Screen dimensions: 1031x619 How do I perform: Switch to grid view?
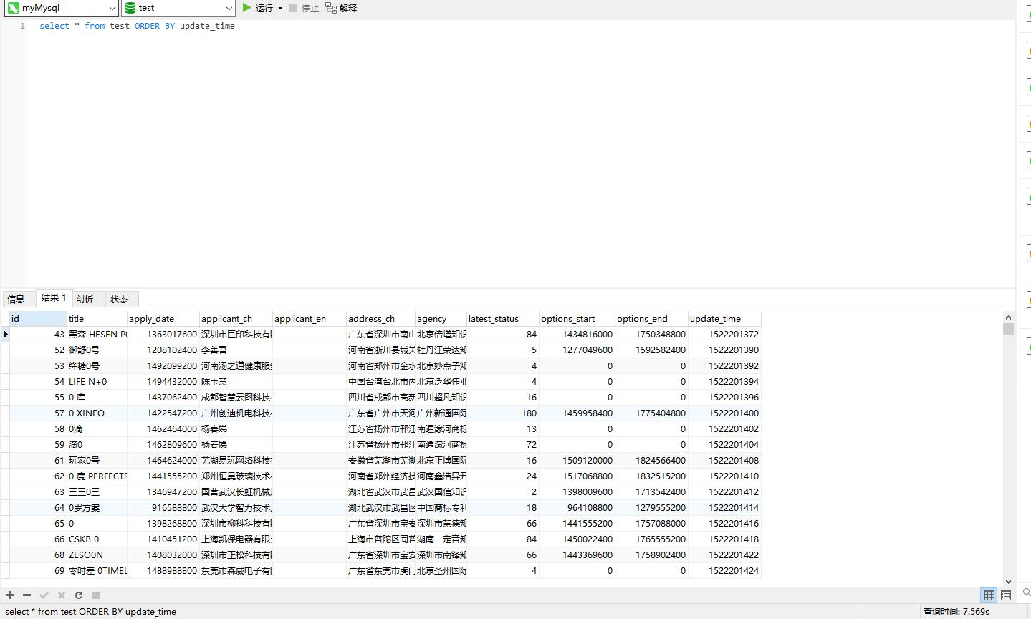pos(989,595)
